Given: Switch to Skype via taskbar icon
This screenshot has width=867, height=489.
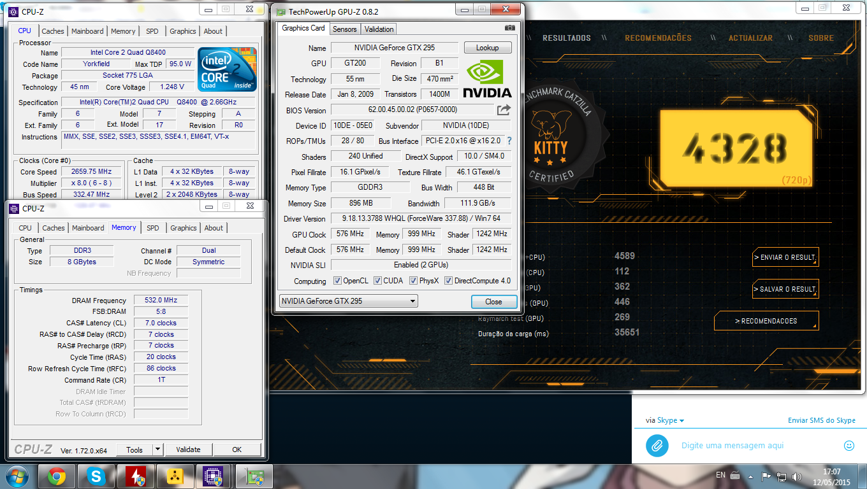Looking at the screenshot, I should (96, 476).
